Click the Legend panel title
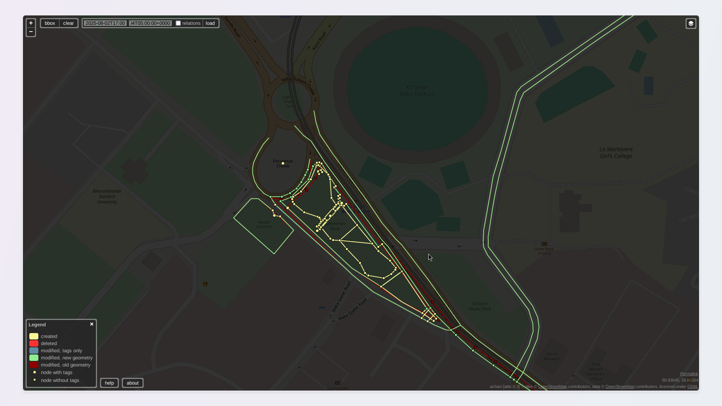The width and height of the screenshot is (722, 406). coord(37,325)
